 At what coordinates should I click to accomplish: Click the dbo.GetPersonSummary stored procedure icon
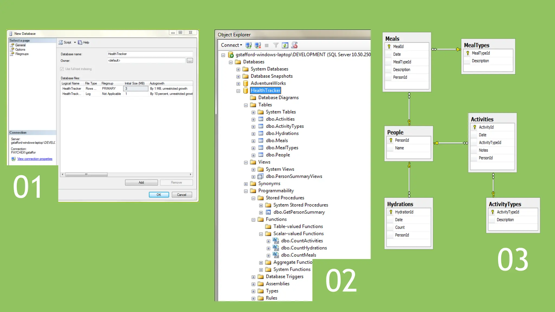coord(268,212)
